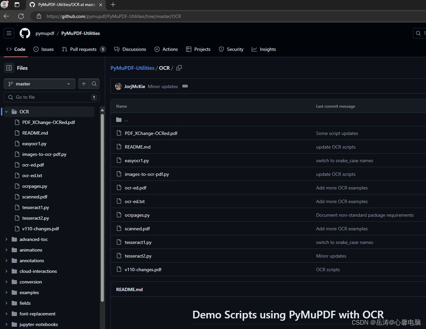The image size is (426, 329).
Task: Click the Go to file input field
Action: point(52,97)
